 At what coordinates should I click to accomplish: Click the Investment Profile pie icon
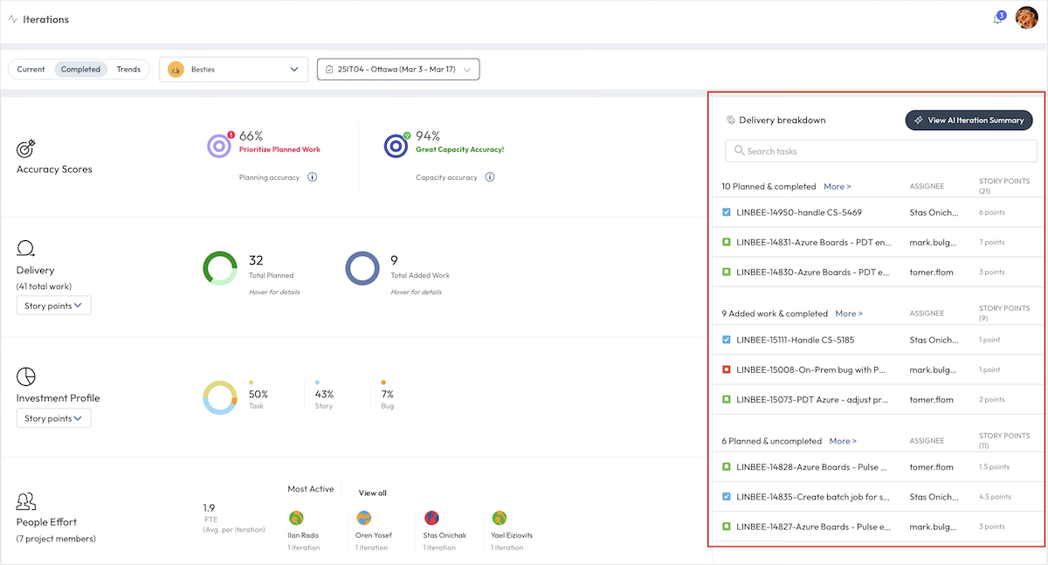[26, 376]
